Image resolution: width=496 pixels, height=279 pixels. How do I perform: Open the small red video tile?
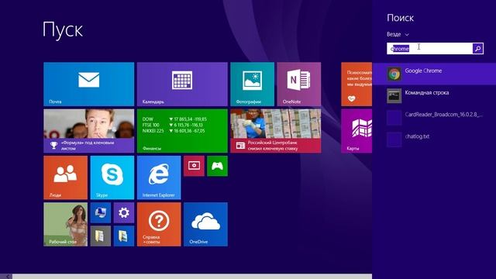pos(194,166)
